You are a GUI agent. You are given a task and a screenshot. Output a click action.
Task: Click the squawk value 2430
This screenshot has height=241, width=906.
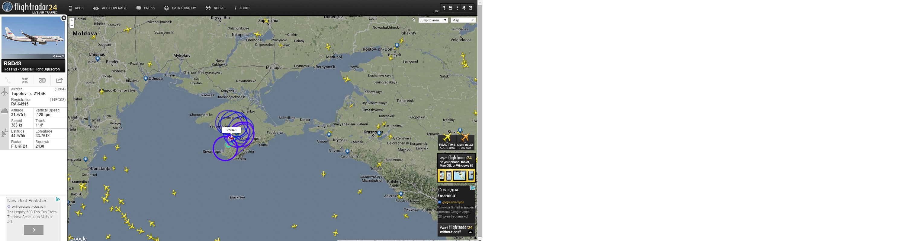40,146
